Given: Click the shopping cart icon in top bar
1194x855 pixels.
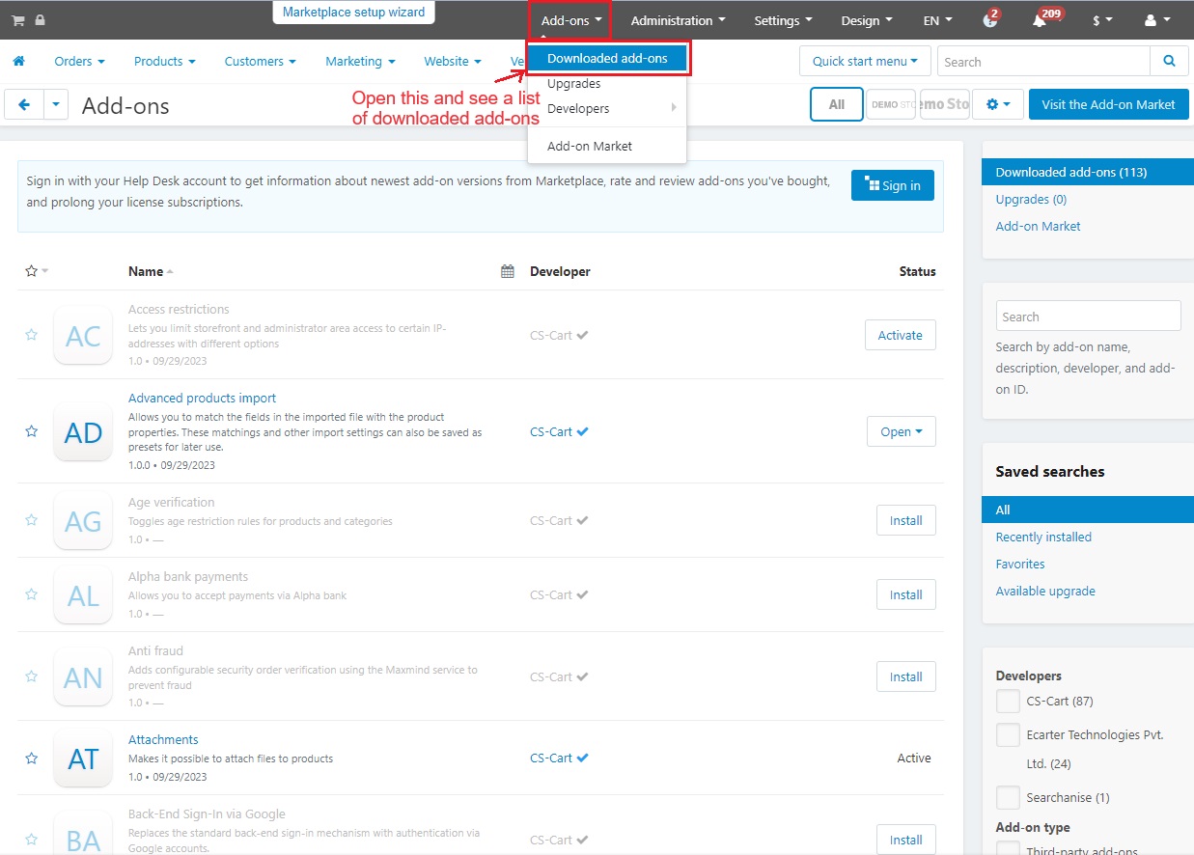Looking at the screenshot, I should 17,20.
